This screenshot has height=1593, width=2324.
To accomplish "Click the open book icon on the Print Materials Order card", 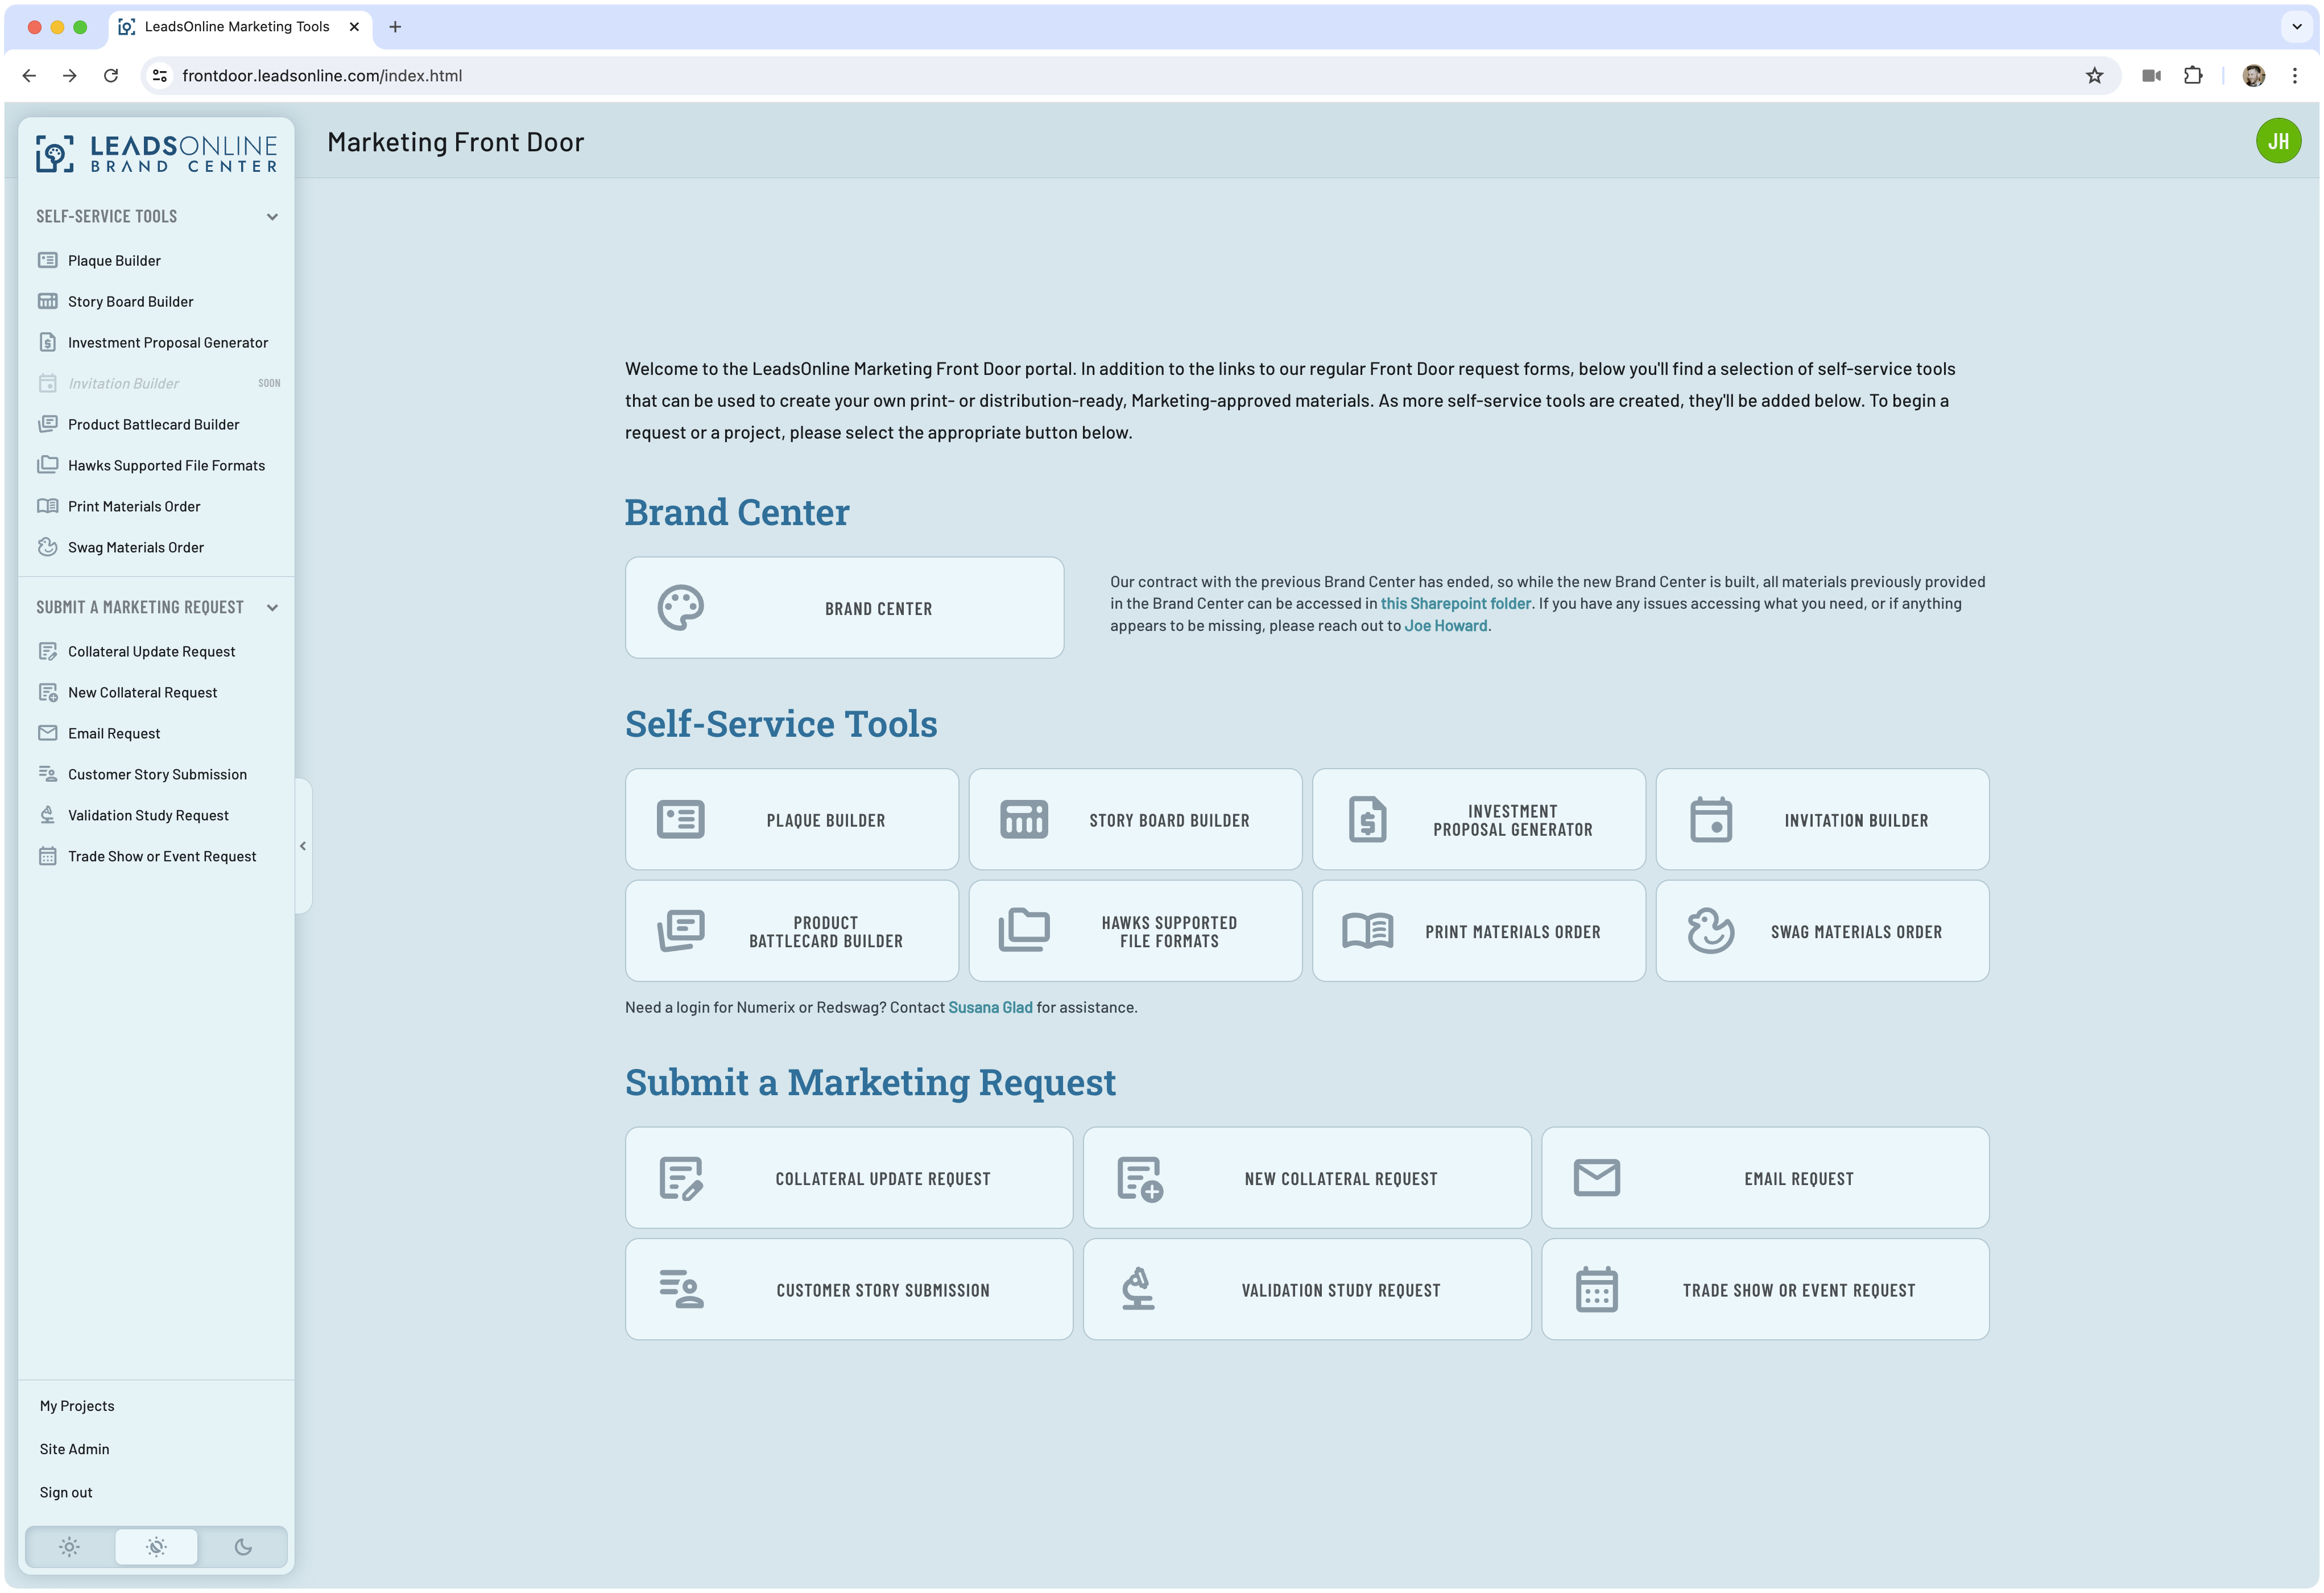I will (x=1368, y=931).
